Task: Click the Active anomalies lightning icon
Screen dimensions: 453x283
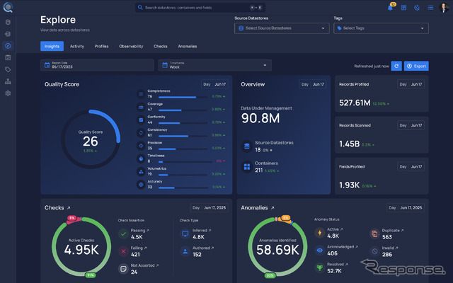Action: 319,233
